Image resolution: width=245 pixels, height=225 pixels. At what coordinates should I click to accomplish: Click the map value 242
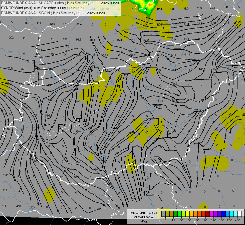65,70
